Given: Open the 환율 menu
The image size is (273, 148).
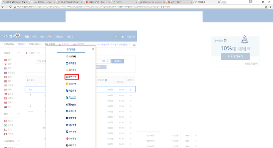Looking at the screenshot, I should 27,37.
